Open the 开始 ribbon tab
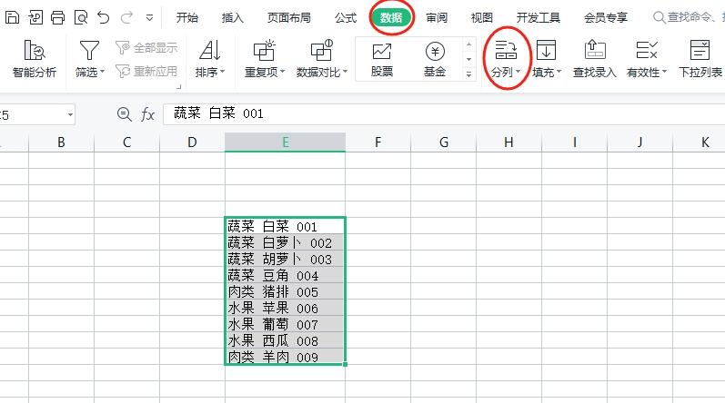The image size is (725, 403). [187, 18]
